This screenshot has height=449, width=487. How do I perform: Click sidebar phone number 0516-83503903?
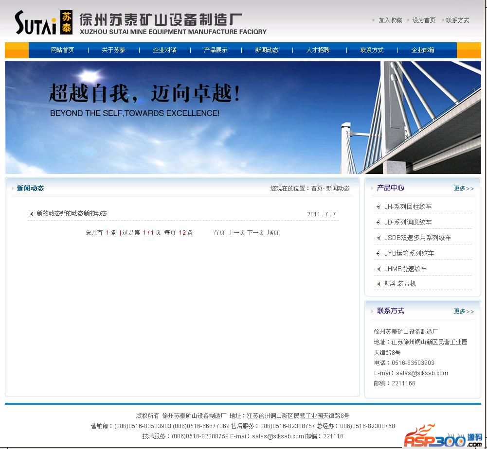413,363
